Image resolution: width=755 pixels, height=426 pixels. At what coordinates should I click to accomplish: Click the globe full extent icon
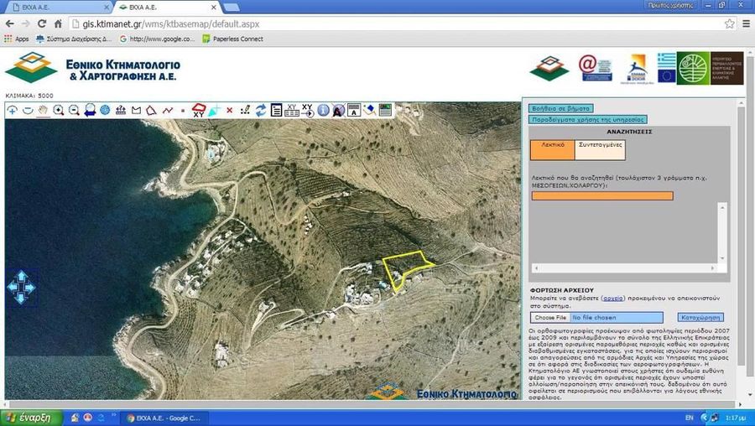pos(105,110)
